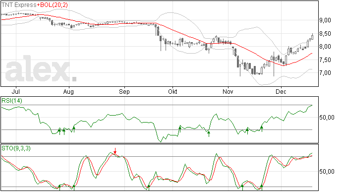
Task: Select the Aug month label on the axis
Action: [x=68, y=91]
